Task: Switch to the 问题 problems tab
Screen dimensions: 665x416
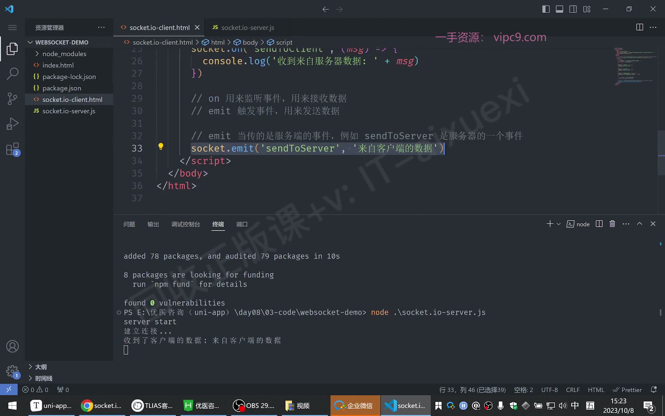Action: click(129, 224)
